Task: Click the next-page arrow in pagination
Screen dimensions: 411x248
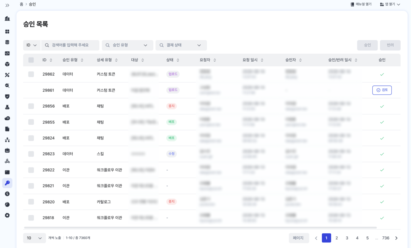Action: tap(397, 238)
